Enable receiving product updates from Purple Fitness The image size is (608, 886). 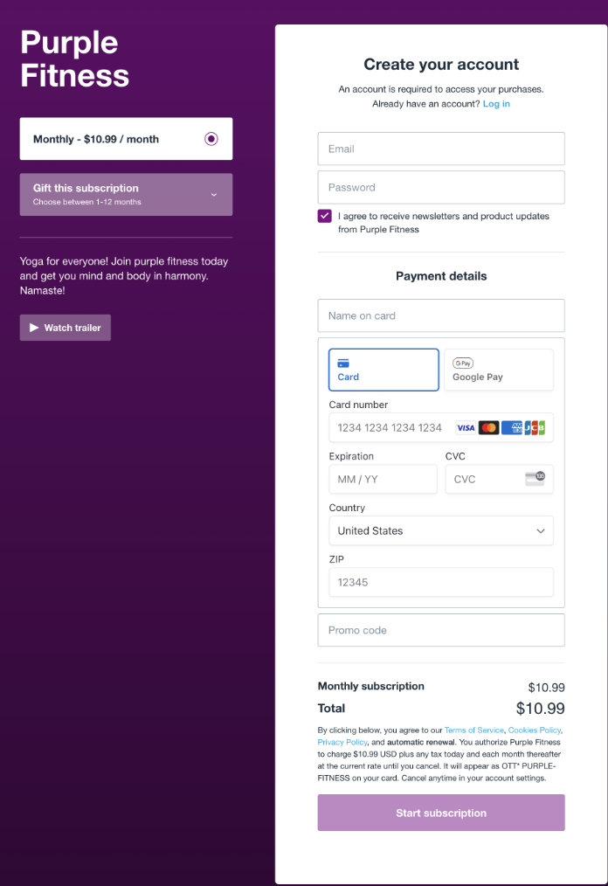324,216
